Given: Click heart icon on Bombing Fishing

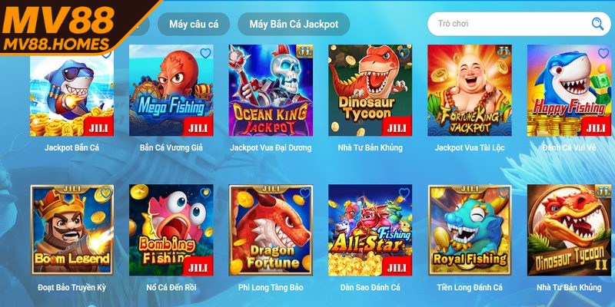Looking at the screenshot, I should pyautogui.click(x=205, y=193).
